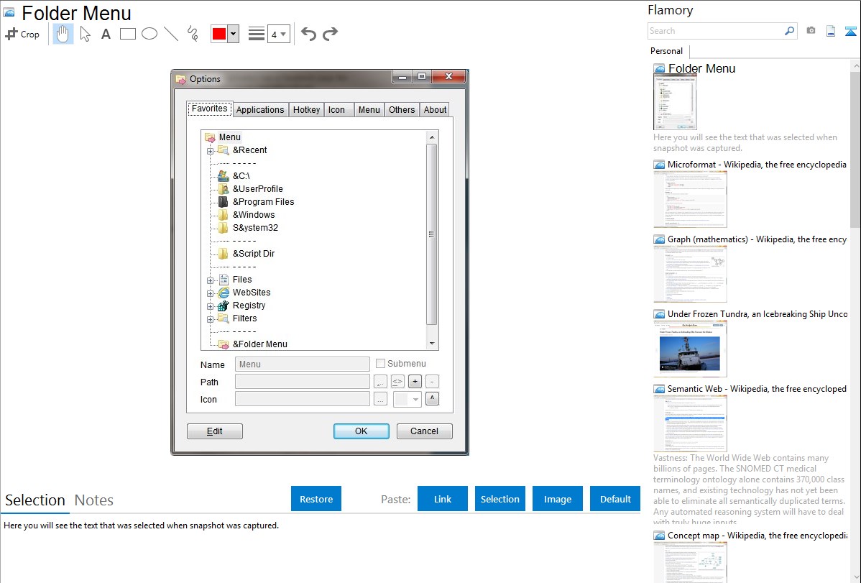Expand the Registry tree node
Screen dimensions: 861x583
point(210,306)
